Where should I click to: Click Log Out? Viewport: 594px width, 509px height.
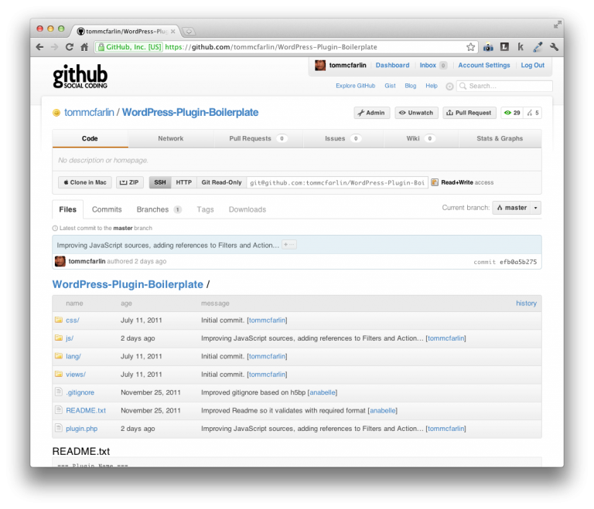533,65
